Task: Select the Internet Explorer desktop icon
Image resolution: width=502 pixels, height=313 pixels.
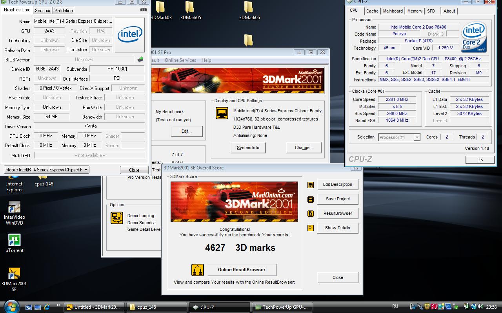Action: tap(14, 184)
